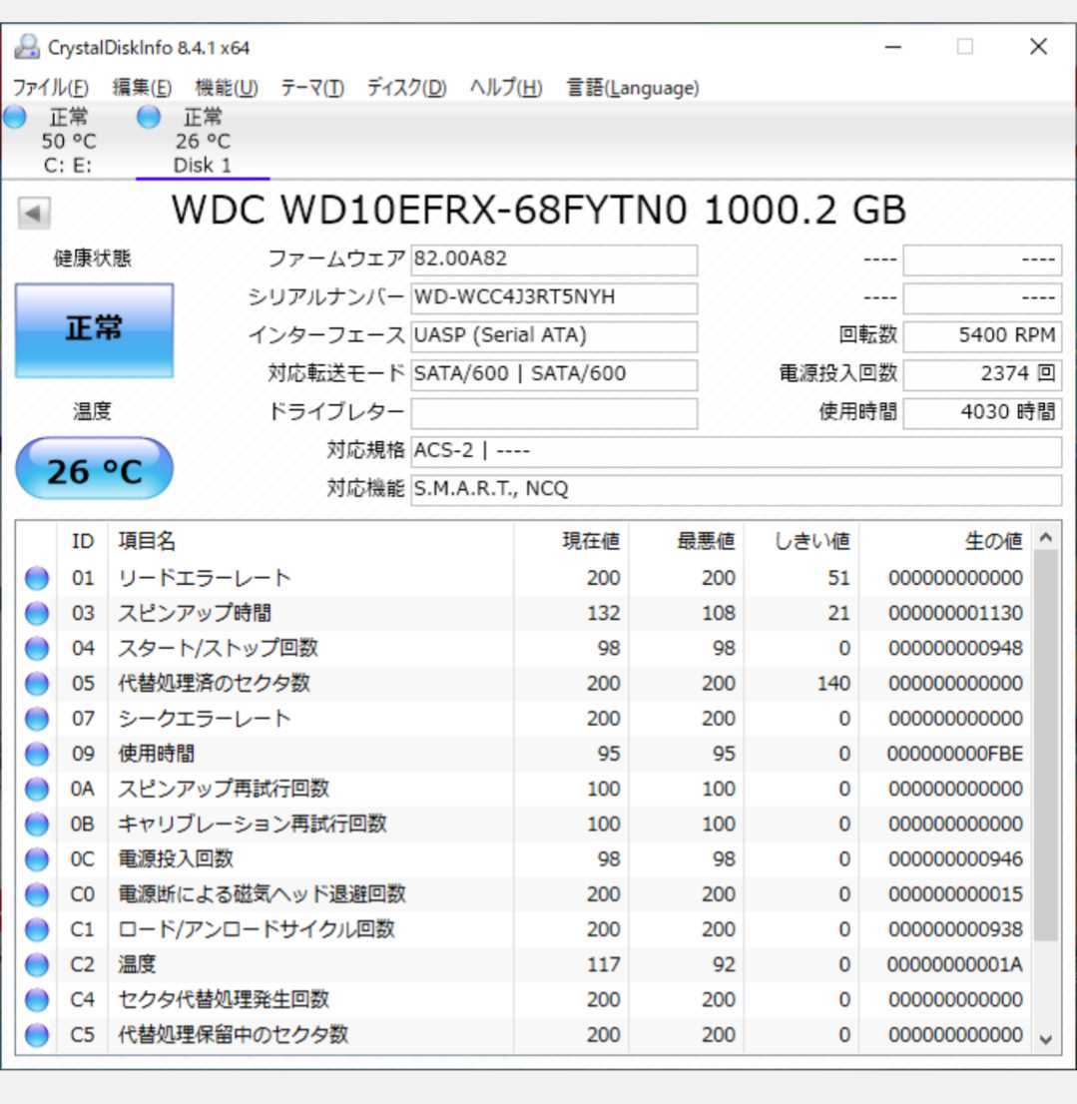This screenshot has height=1104, width=1077.
Task: Click the 項目名 column header
Action: coord(310,541)
